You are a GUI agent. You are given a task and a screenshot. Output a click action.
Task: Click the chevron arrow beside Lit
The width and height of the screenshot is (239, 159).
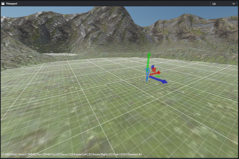click(x=234, y=4)
